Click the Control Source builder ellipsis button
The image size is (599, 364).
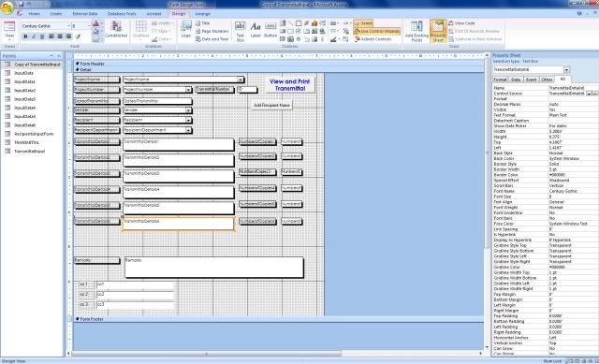click(x=595, y=94)
